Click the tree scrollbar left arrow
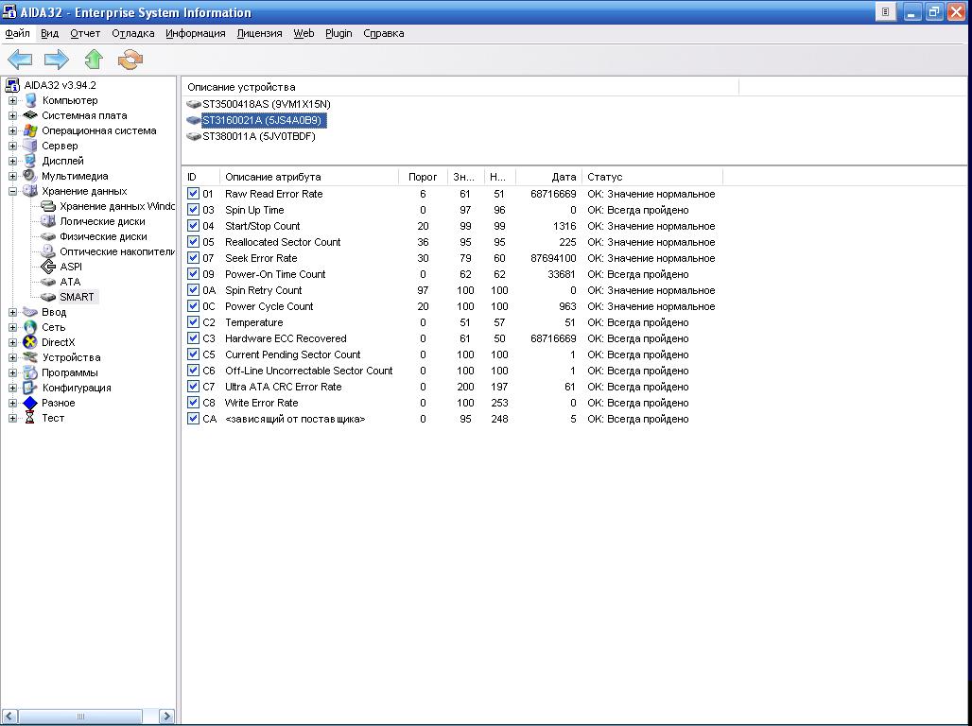This screenshot has width=972, height=726. (x=9, y=717)
